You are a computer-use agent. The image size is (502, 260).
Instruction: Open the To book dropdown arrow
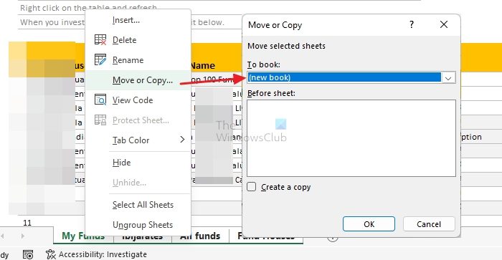448,77
